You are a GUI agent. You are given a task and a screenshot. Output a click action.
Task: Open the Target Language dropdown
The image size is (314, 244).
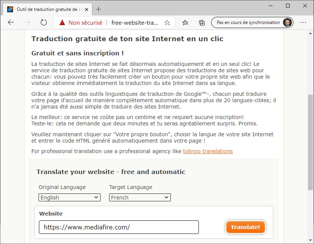[140, 197]
